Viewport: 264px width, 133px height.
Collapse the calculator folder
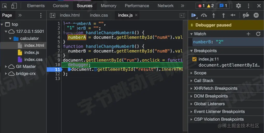(10, 39)
